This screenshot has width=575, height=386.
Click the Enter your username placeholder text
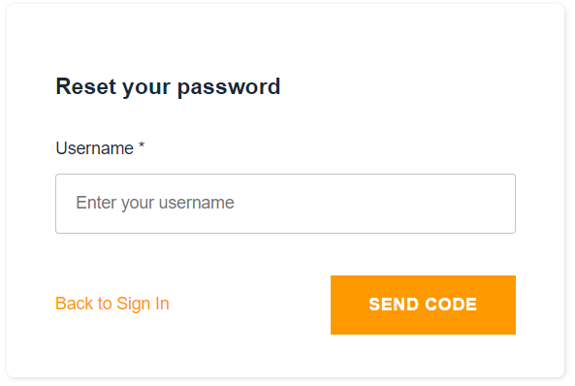[155, 203]
